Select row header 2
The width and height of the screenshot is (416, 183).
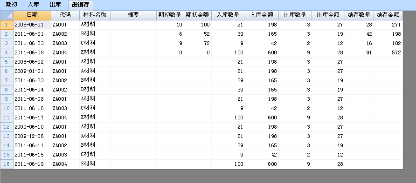click(x=7, y=34)
